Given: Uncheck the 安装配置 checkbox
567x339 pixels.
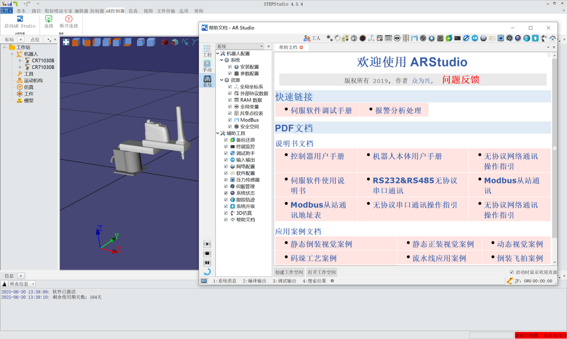Looking at the screenshot, I should pos(230,67).
